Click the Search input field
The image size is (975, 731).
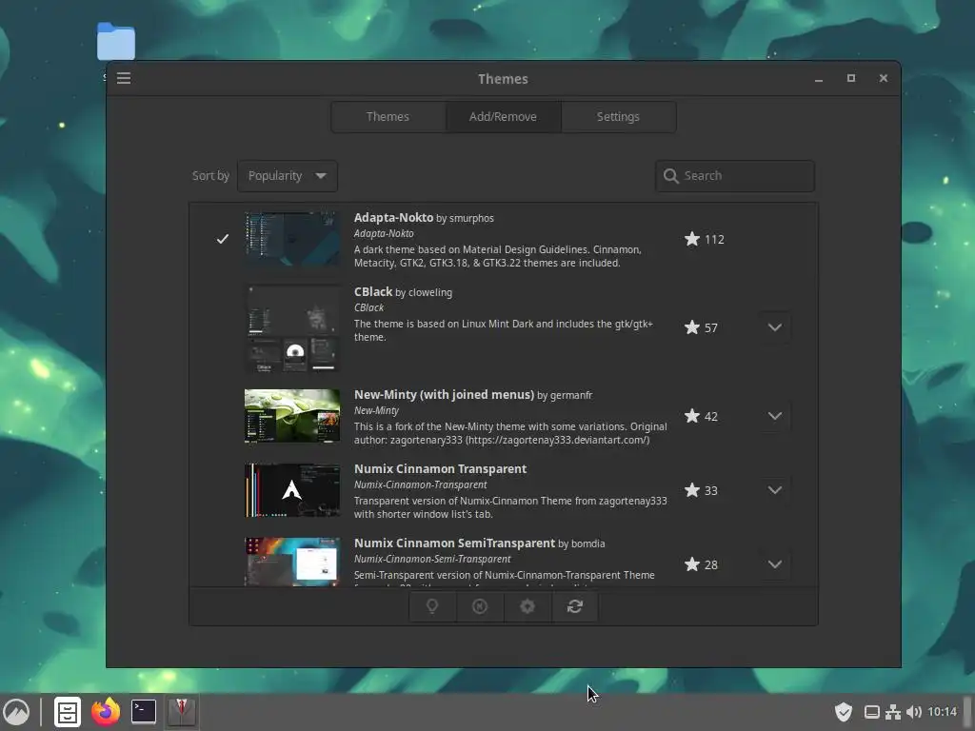(x=735, y=176)
